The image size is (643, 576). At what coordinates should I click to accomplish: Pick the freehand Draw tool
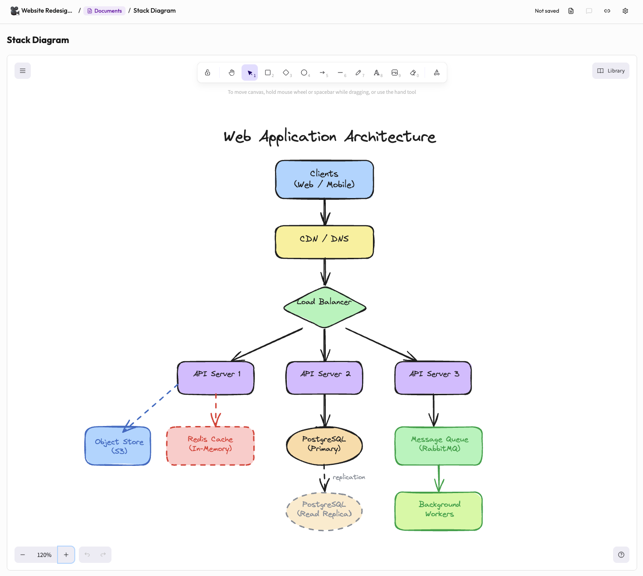pyautogui.click(x=358, y=72)
